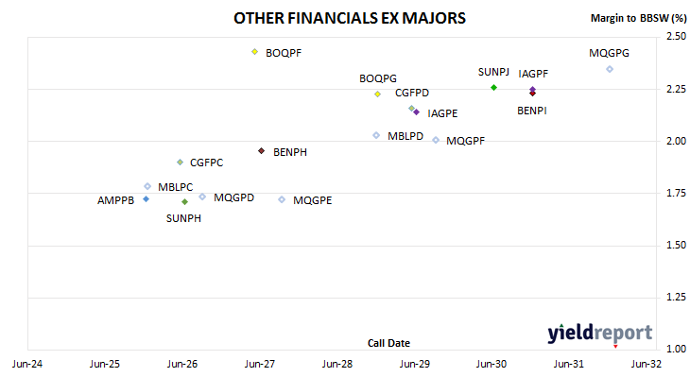
Task: Select the yellow BOQPG data marker
Action: [377, 94]
